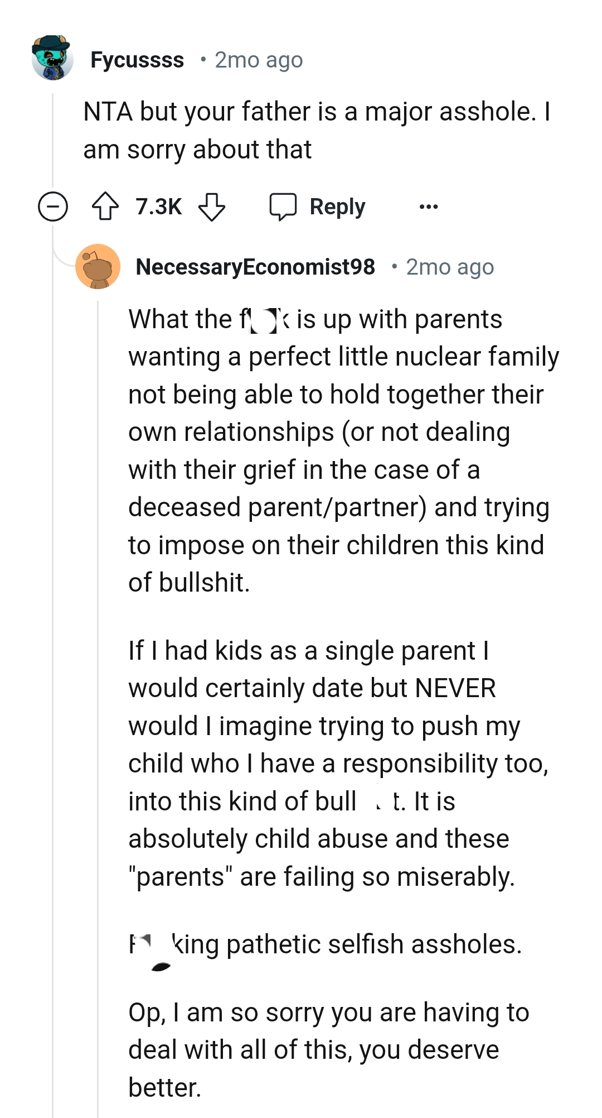This screenshot has height=1118, width=602.
Task: Visit Fycussss's profile via the username link
Action: 137,59
